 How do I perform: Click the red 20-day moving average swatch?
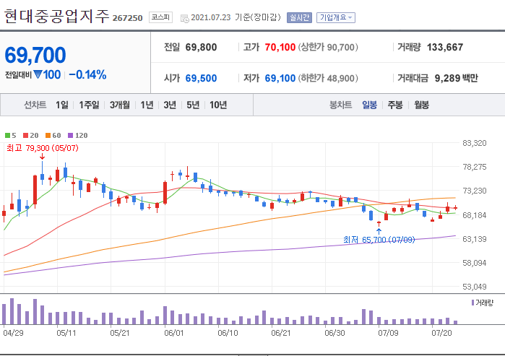coord(25,136)
